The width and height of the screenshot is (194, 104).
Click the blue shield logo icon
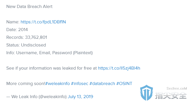(147, 93)
